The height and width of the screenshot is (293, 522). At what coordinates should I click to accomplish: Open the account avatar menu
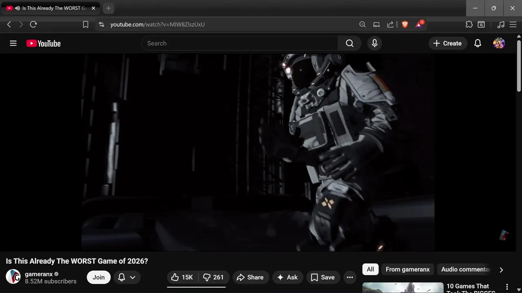499,43
